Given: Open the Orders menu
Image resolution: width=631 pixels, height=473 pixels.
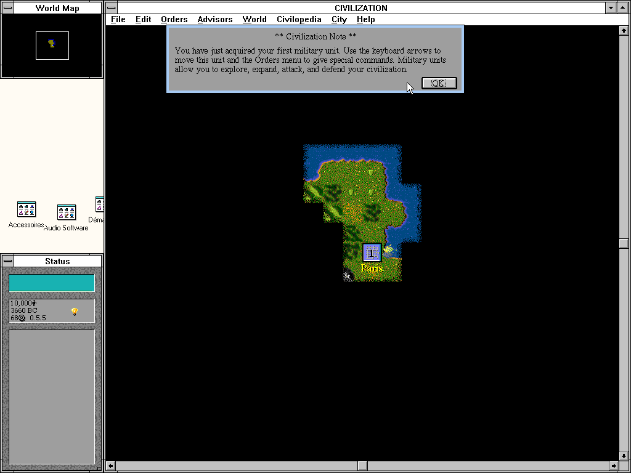Looking at the screenshot, I should pyautogui.click(x=174, y=19).
